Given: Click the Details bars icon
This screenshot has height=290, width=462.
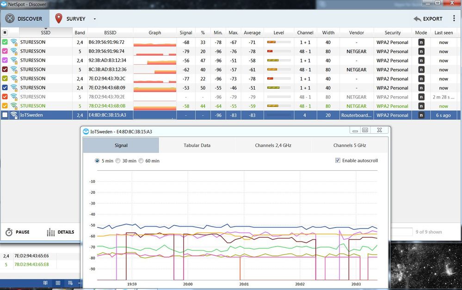Looking at the screenshot, I should [x=51, y=232].
